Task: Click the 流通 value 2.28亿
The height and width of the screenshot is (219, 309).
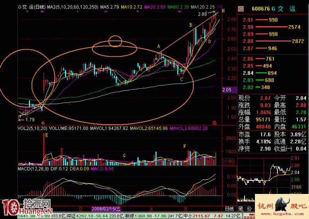Action: pyautogui.click(x=298, y=142)
